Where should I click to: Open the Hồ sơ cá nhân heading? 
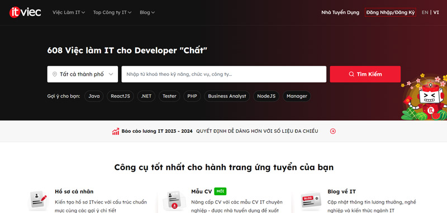[x=74, y=191]
